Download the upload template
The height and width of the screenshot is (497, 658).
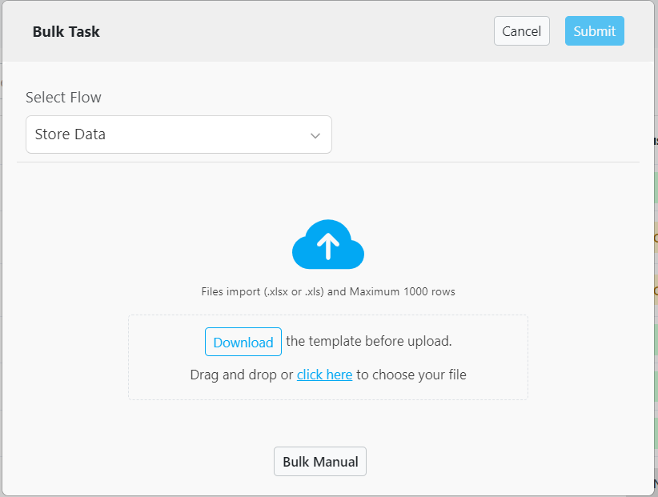(x=243, y=342)
